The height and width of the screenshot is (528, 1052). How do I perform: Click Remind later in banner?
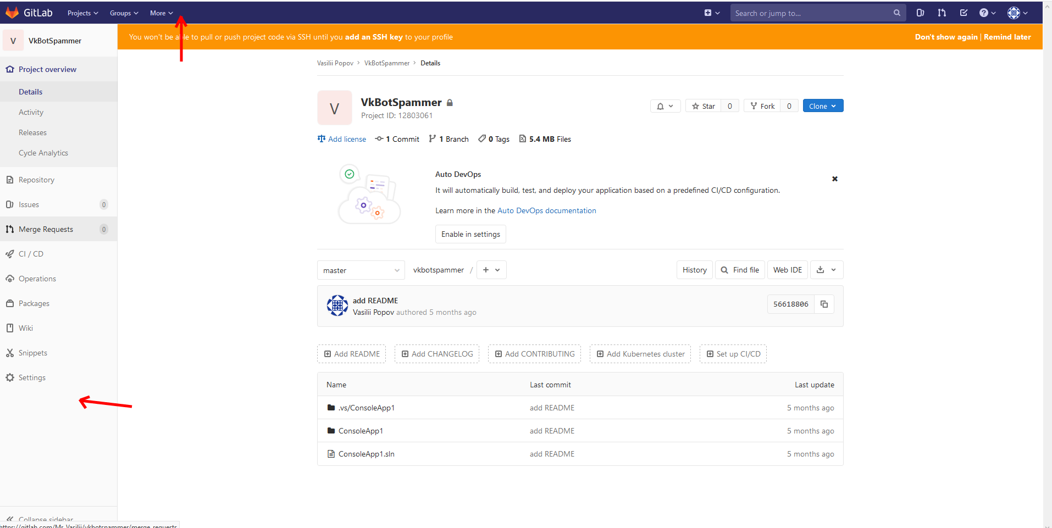click(x=1007, y=37)
